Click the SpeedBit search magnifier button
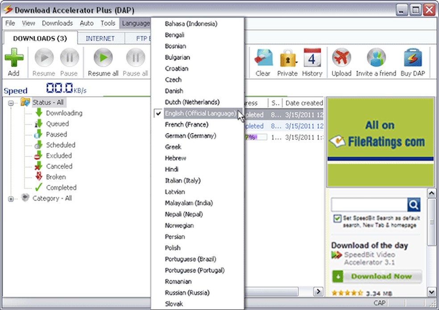The width and height of the screenshot is (439, 310). (414, 205)
